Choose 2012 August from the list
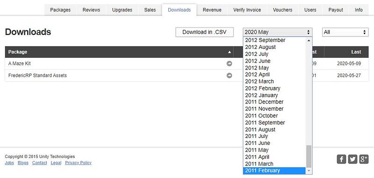This screenshot has width=374, height=178. [x=274, y=47]
